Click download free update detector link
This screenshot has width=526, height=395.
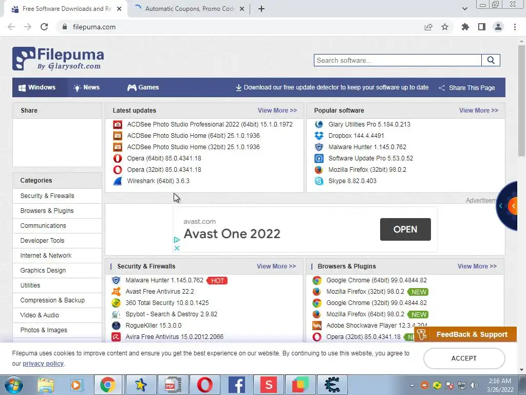[x=332, y=87]
